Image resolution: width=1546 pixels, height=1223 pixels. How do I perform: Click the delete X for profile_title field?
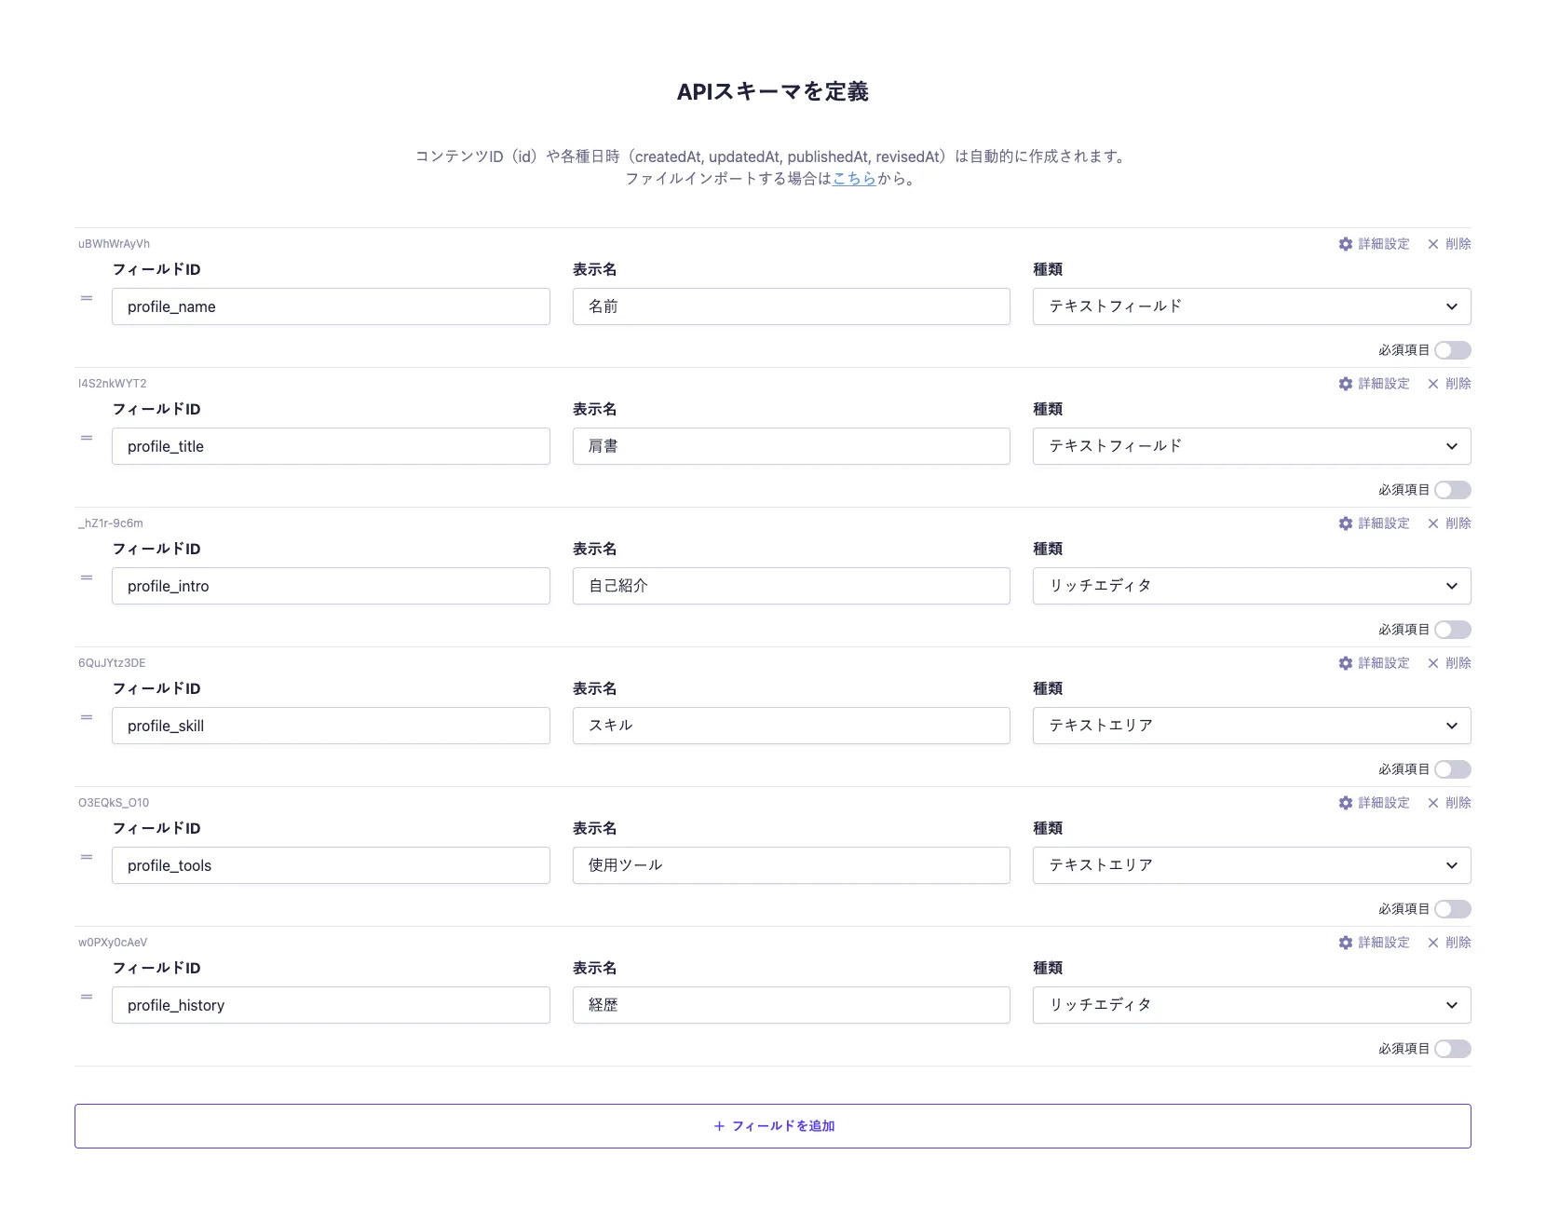pyautogui.click(x=1448, y=384)
